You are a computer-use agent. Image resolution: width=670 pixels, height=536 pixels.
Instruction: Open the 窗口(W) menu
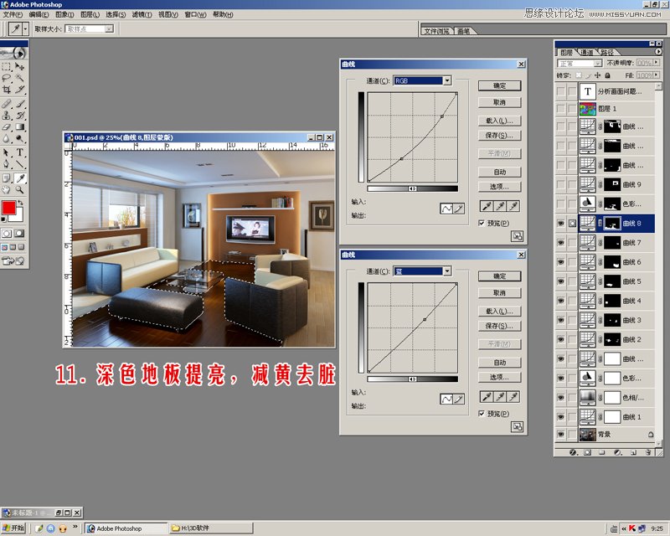click(195, 14)
